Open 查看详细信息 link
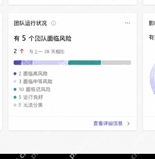The image size is (155, 159). coord(108,123)
